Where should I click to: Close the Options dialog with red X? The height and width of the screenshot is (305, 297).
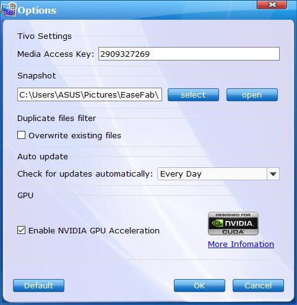(x=272, y=5)
